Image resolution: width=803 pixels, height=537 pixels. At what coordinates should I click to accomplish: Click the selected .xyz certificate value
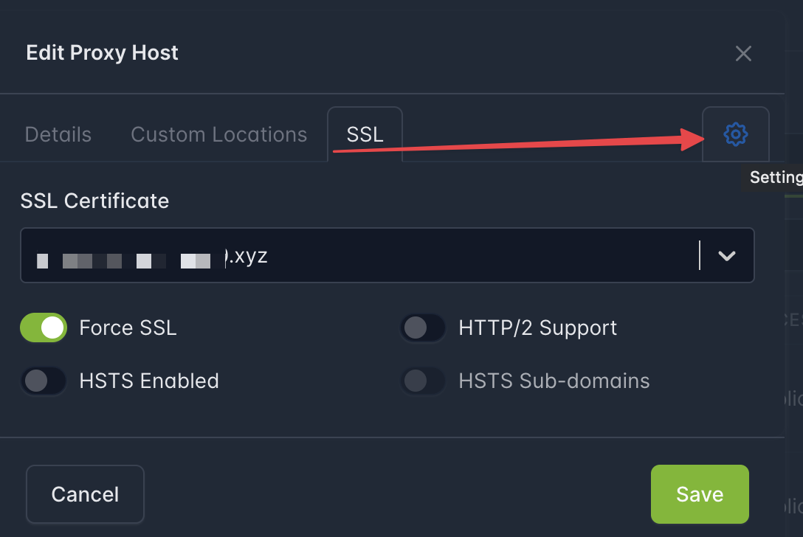(152, 255)
